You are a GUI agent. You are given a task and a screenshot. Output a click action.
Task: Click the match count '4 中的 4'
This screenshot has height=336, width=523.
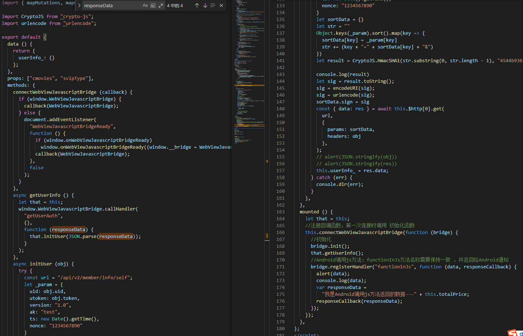click(175, 5)
